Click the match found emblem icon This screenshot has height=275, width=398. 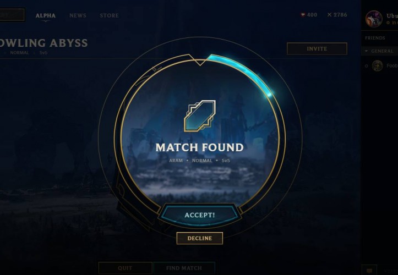(200, 116)
